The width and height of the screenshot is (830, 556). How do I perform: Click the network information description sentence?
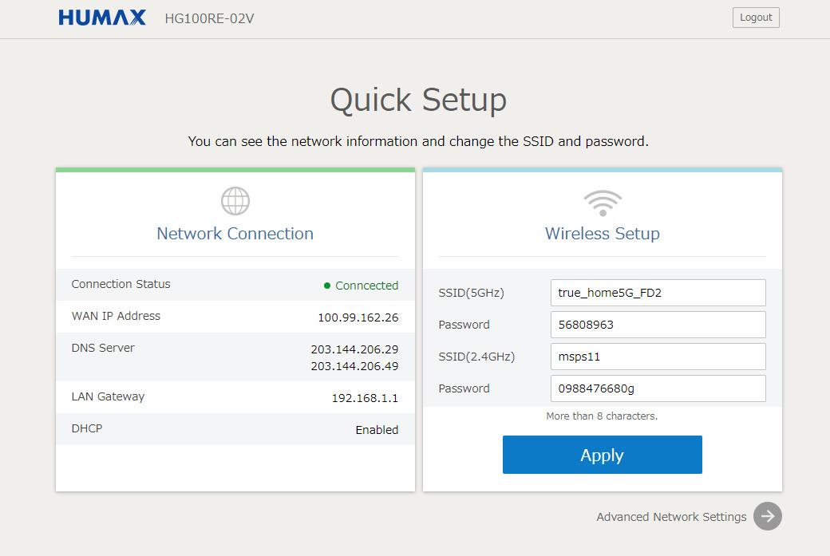point(418,141)
